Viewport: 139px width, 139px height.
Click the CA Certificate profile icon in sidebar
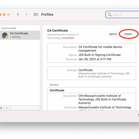[x=5, y=35]
